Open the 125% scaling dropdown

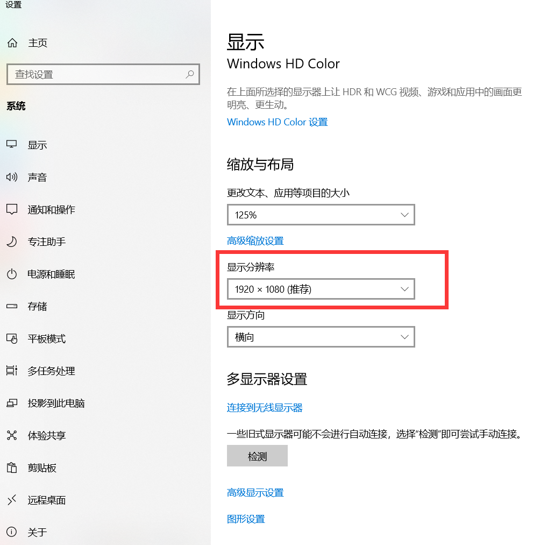[x=321, y=215]
